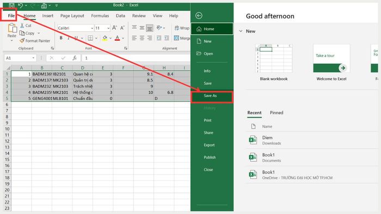
Task: Click the Orientation text angle icon
Action: coord(159,28)
